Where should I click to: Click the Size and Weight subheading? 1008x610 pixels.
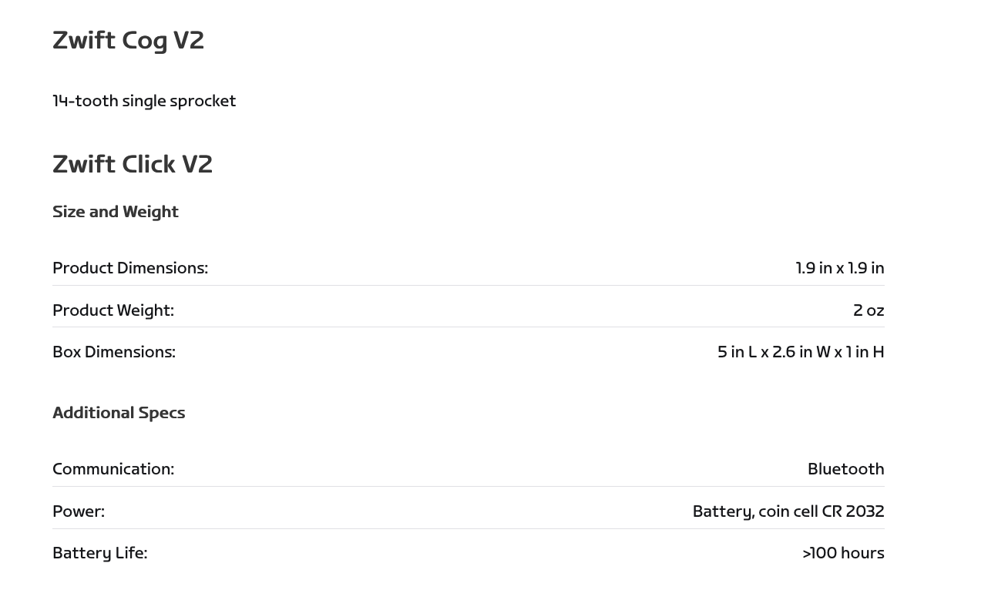[116, 212]
